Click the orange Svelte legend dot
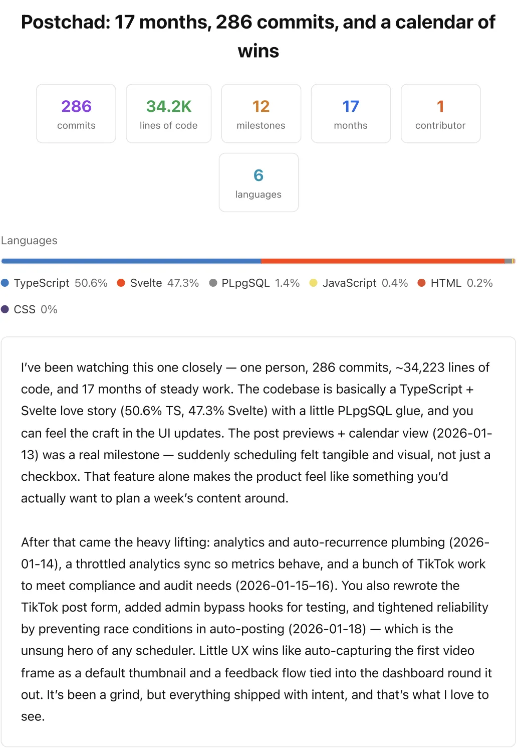 [x=121, y=283]
